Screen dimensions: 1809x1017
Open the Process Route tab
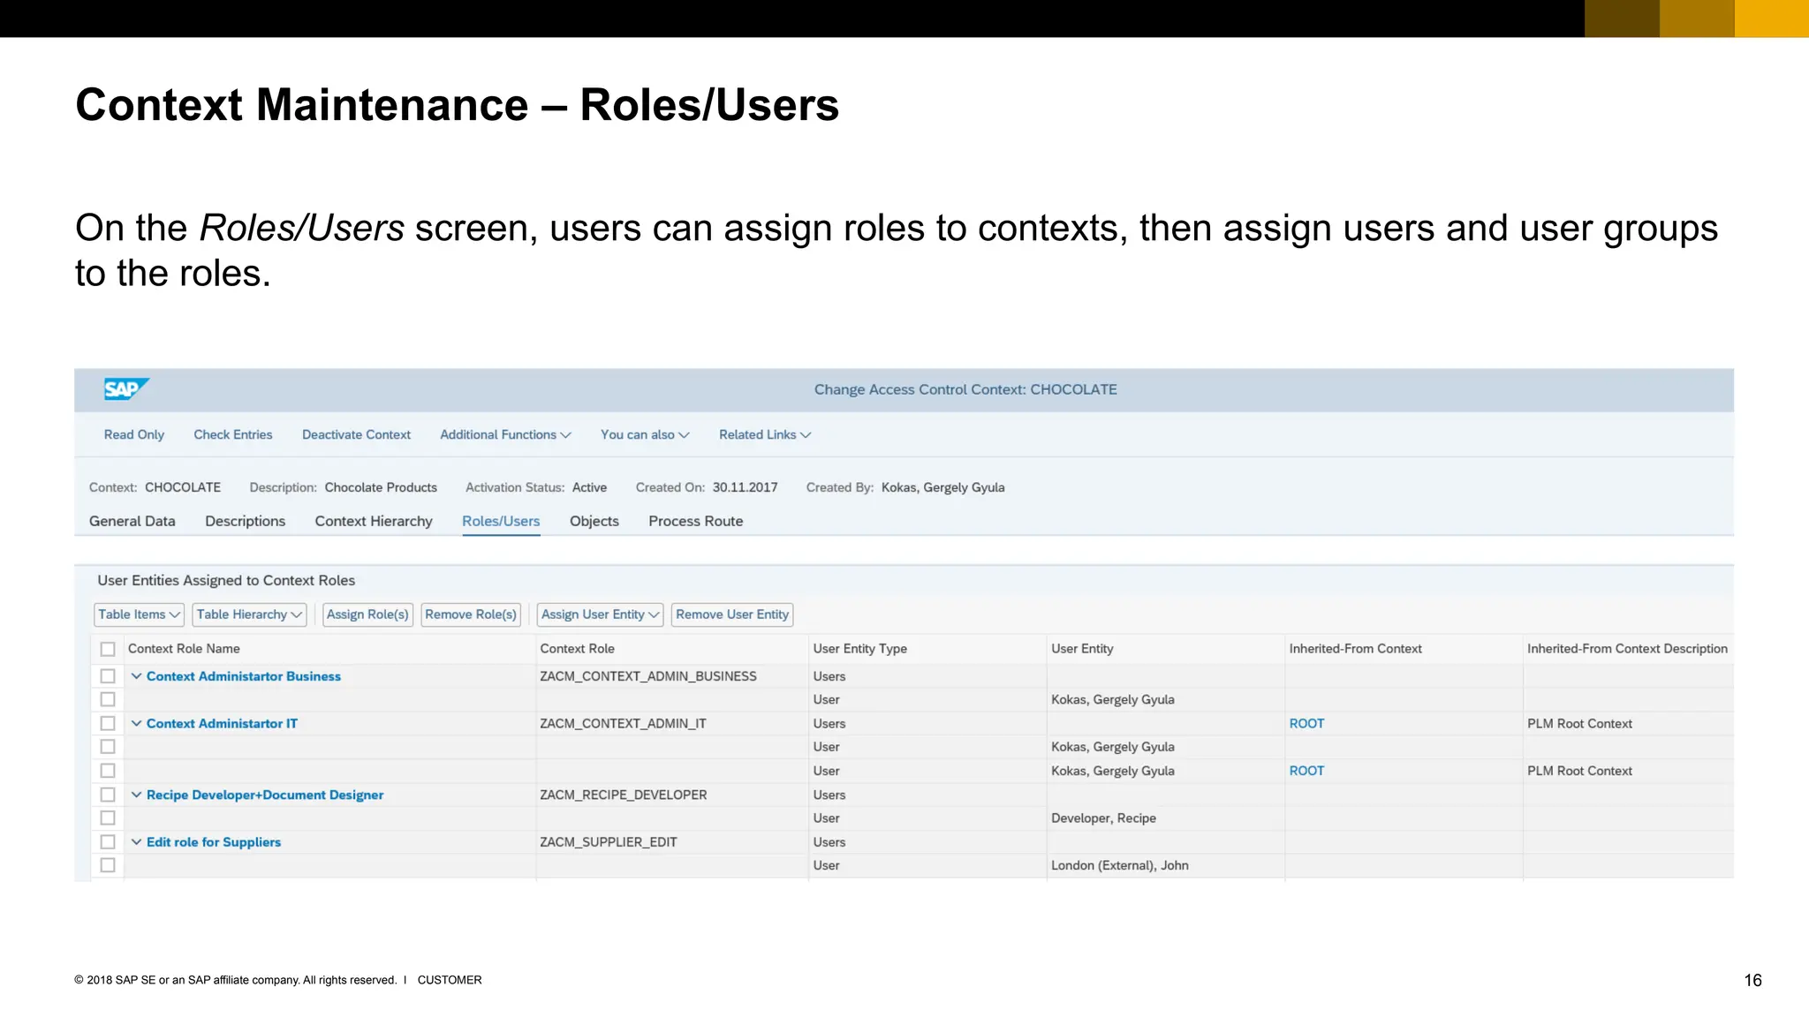pyautogui.click(x=696, y=521)
